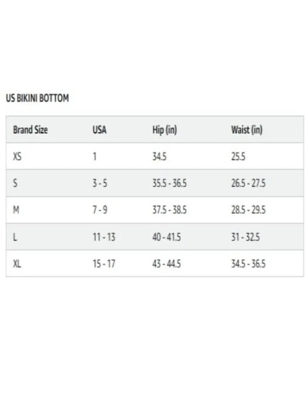Select hip range 37.5 - 38.5
This screenshot has width=305, height=406.
pos(169,210)
